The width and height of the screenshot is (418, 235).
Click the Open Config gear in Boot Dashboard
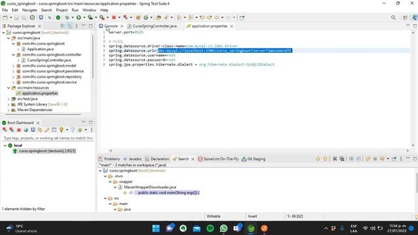tap(40, 130)
